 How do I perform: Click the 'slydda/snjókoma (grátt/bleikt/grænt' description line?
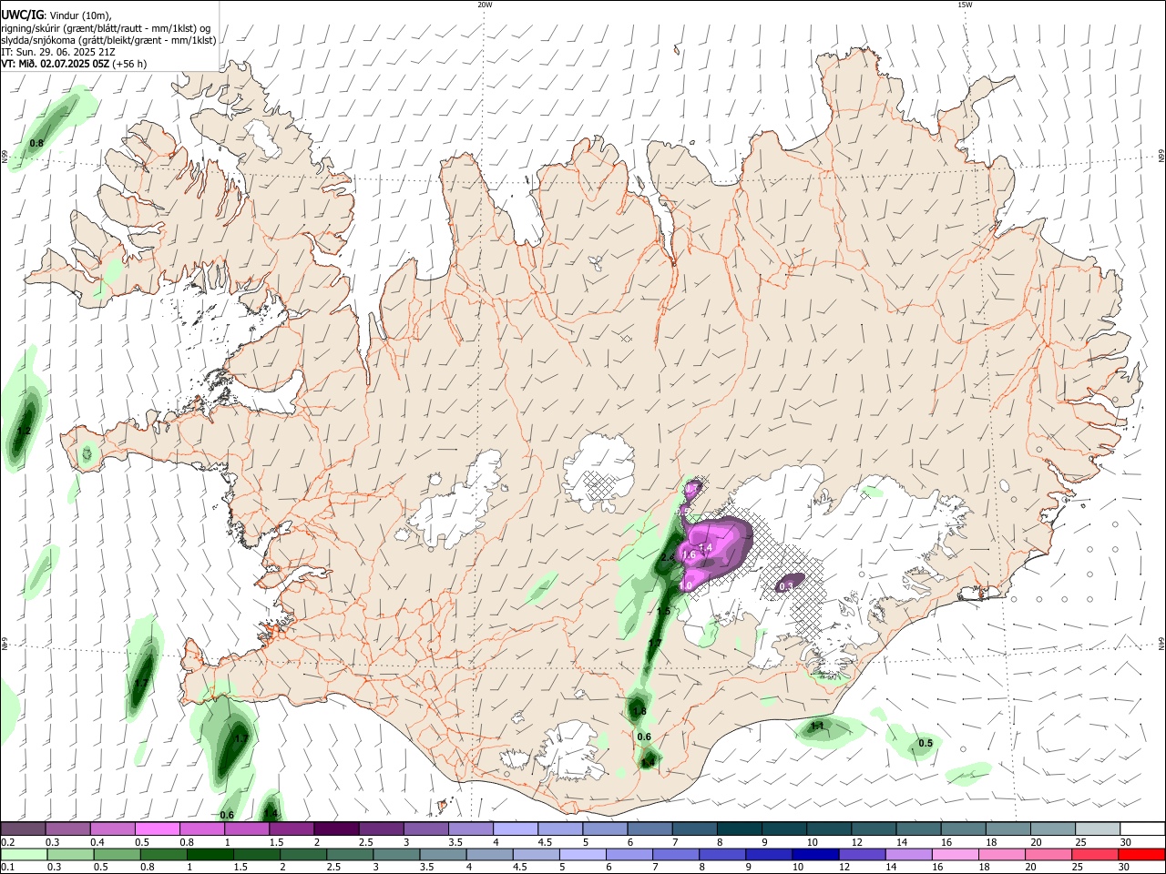pos(108,40)
